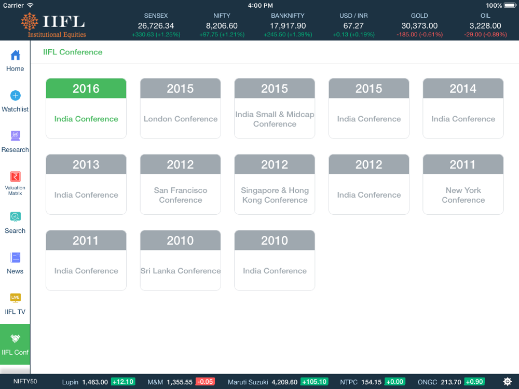Tap the 4:00 PM clock

click(261, 5)
